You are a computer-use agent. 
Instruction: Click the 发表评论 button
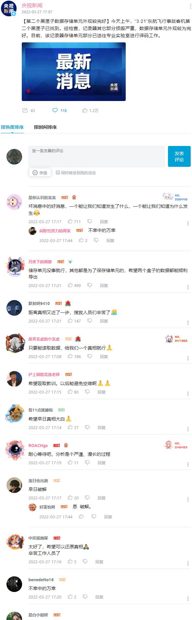coord(179,156)
